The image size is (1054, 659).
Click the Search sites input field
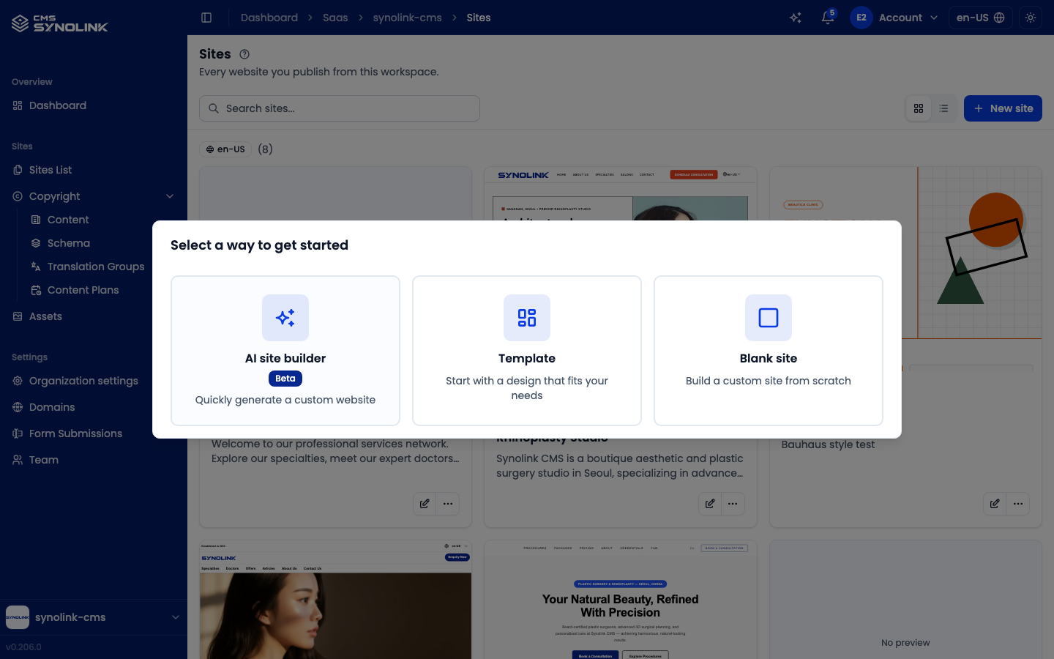(x=340, y=108)
